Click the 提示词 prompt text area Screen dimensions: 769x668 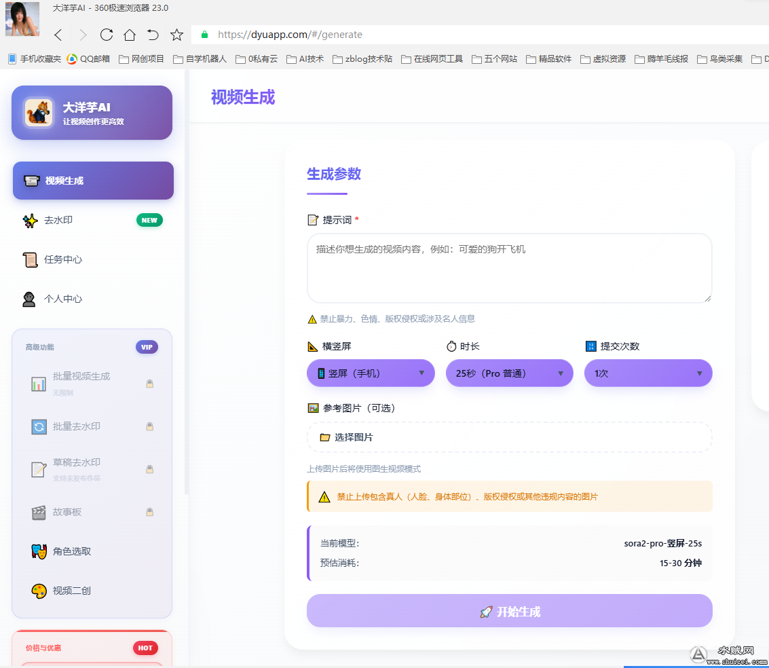click(509, 268)
